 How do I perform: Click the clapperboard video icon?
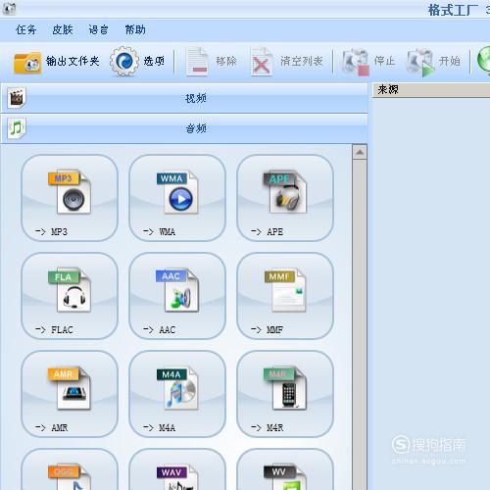pyautogui.click(x=17, y=98)
